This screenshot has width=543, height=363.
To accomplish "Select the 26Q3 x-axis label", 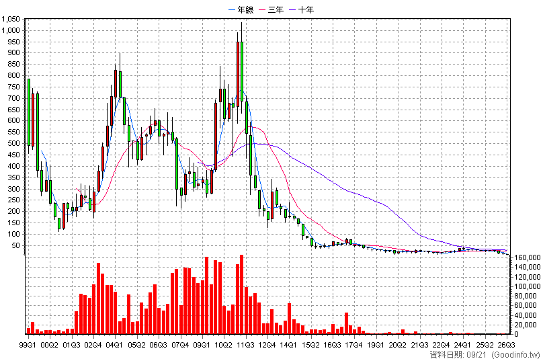I will click(506, 345).
